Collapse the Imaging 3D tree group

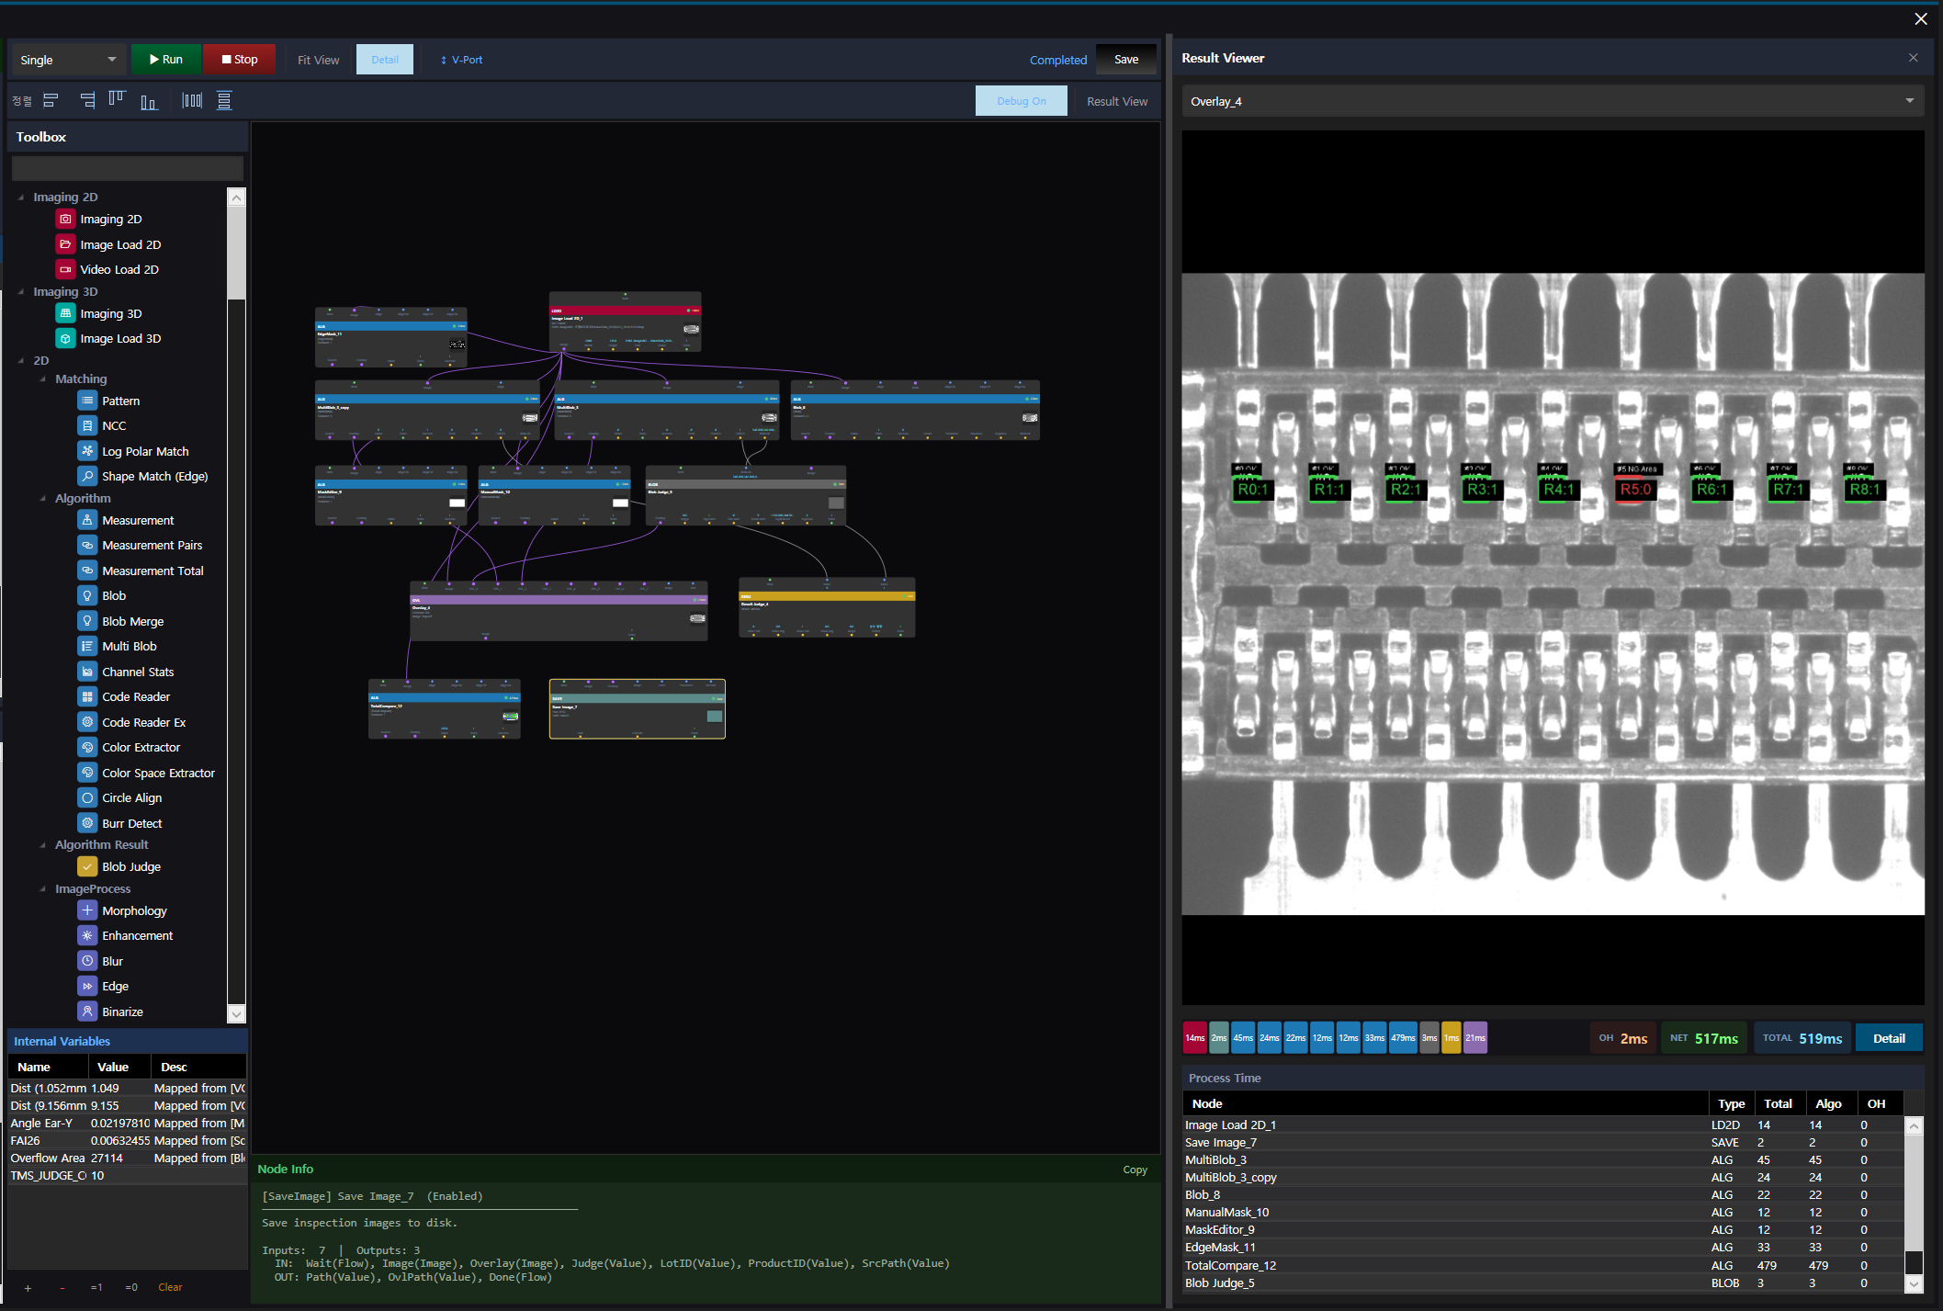point(21,291)
